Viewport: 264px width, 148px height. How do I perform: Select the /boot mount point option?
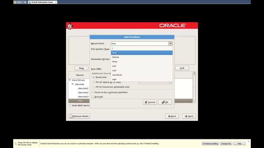[142, 53]
